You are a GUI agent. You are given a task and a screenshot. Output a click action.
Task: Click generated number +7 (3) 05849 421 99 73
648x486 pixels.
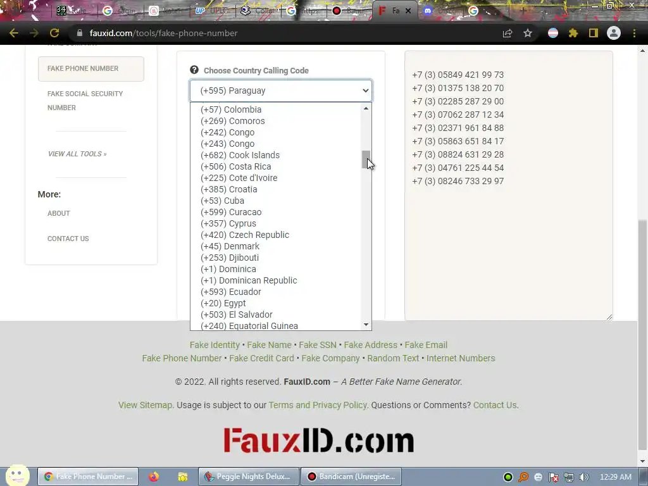458,75
